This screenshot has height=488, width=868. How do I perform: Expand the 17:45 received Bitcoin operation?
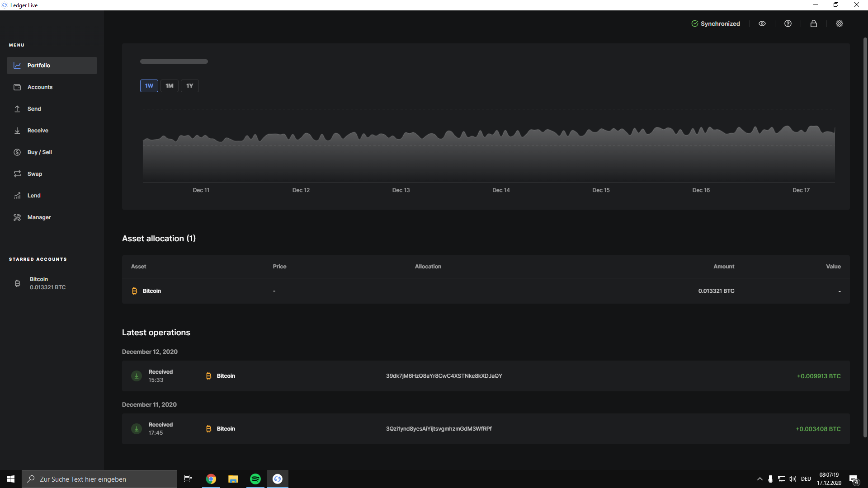click(x=486, y=429)
